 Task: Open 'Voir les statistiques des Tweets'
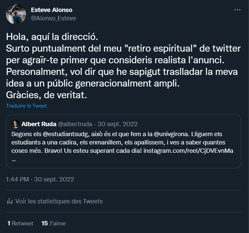tap(59, 201)
